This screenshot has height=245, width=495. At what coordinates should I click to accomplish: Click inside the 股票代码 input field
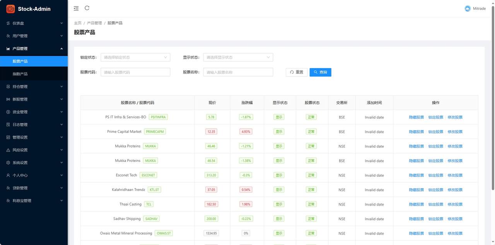pyautogui.click(x=135, y=72)
